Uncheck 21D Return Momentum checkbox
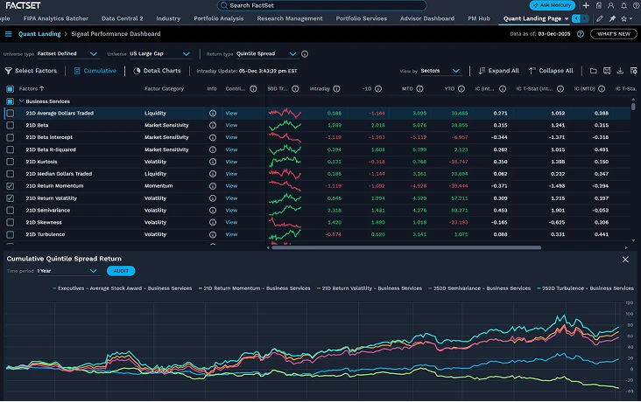 [11, 186]
